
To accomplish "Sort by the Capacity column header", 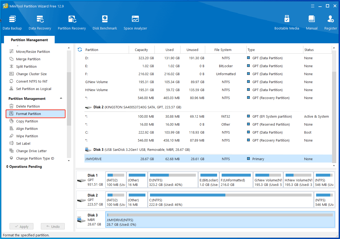I will click(141, 50).
